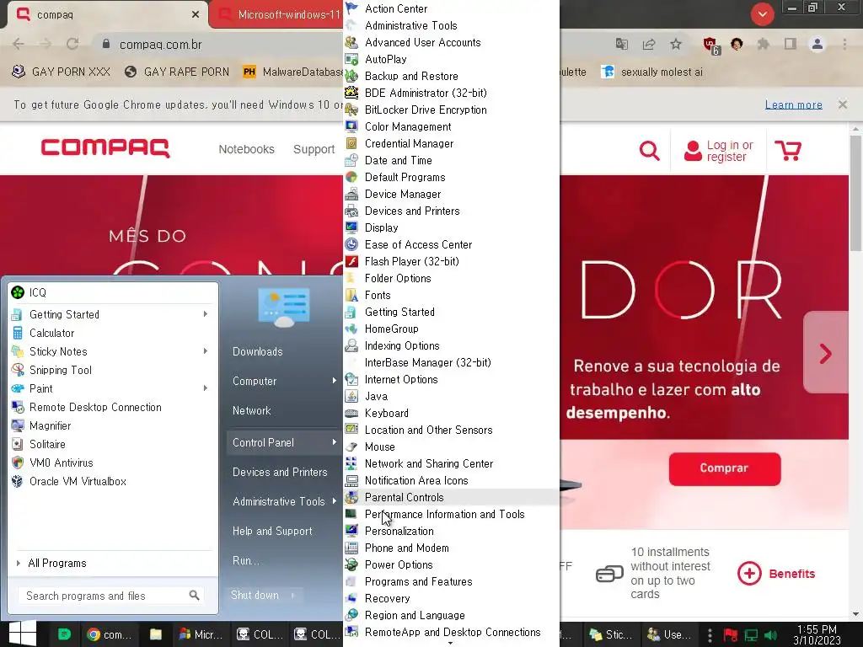Open Snipping Tool in the Start menu
863x647 pixels.
coord(113,370)
